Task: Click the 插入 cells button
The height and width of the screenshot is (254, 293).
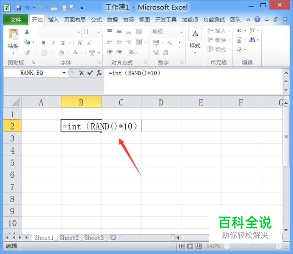Action: pyautogui.click(x=218, y=30)
